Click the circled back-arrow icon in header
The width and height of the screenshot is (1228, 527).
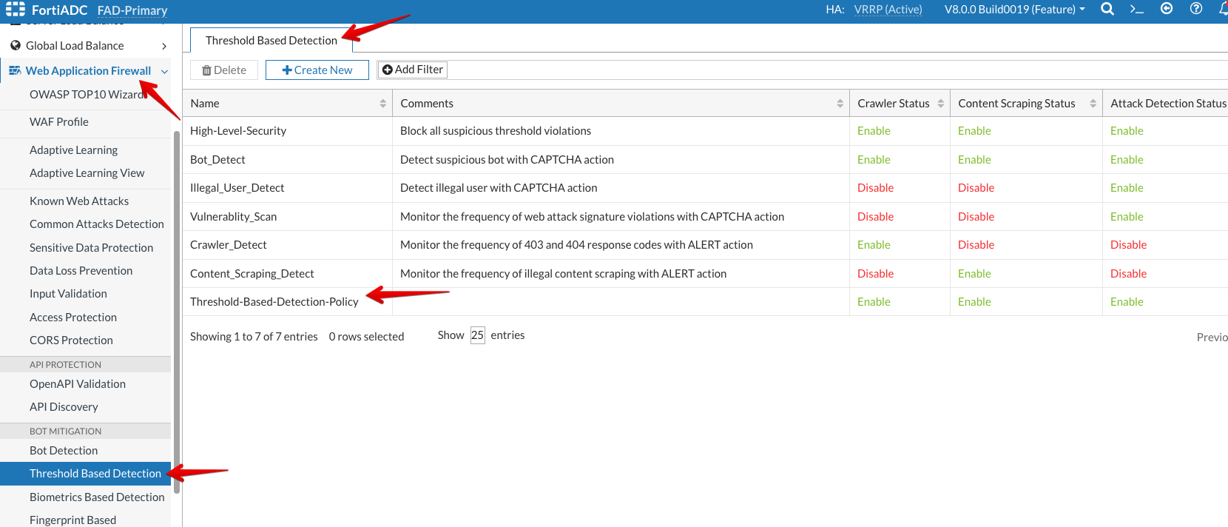[1167, 9]
